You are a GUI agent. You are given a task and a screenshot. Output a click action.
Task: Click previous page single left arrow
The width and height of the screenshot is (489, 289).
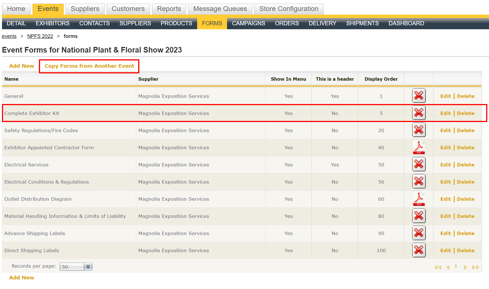click(x=448, y=267)
